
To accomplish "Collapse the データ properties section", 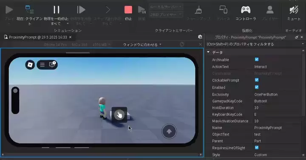I will (208, 52).
